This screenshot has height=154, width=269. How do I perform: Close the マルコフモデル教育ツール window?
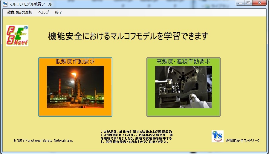259,3
